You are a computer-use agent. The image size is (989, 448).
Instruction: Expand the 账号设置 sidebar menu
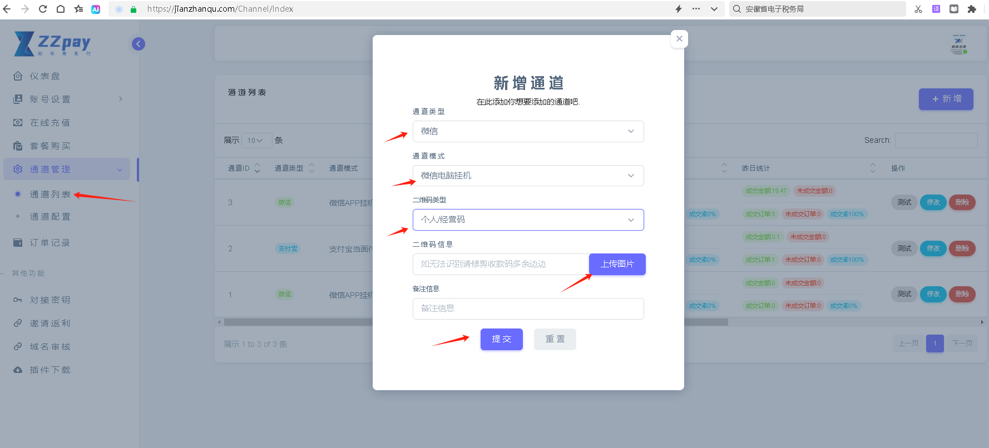pos(68,99)
